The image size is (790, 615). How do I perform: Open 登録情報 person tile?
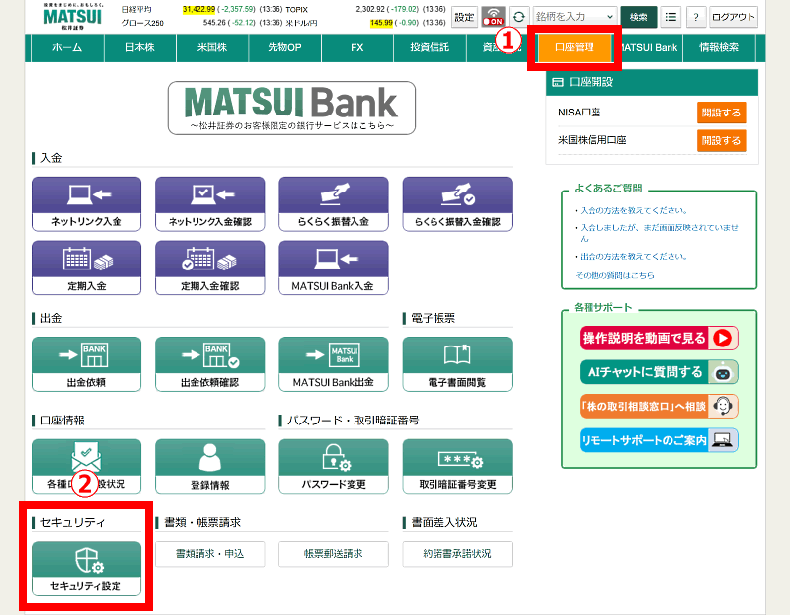209,466
